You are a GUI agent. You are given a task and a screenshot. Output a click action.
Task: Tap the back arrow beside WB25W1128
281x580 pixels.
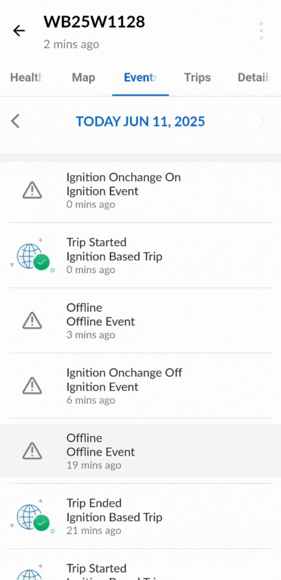pyautogui.click(x=19, y=31)
